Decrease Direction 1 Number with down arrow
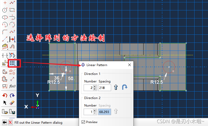 [x=95, y=89]
